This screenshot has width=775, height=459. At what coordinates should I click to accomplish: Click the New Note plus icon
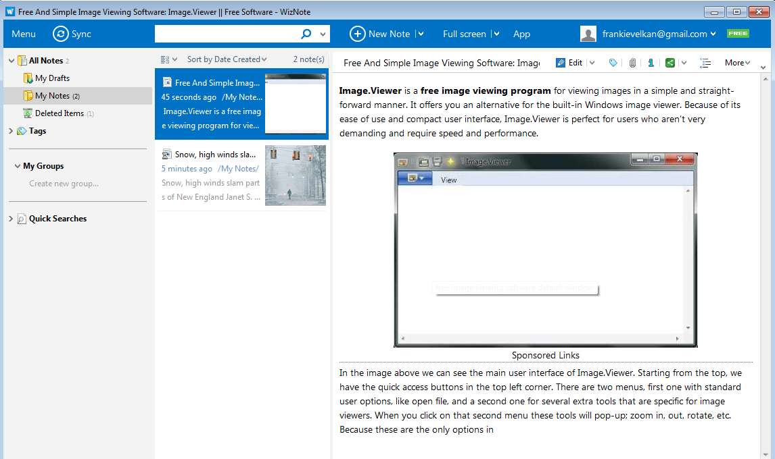pos(357,34)
